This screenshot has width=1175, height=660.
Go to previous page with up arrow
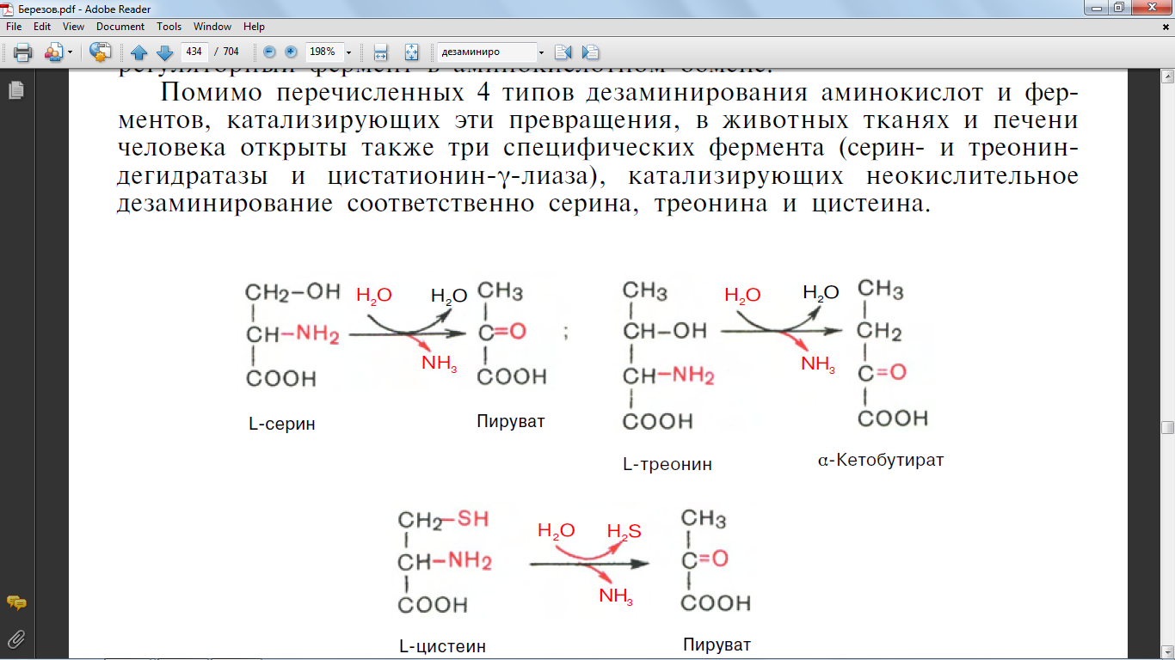tap(138, 52)
